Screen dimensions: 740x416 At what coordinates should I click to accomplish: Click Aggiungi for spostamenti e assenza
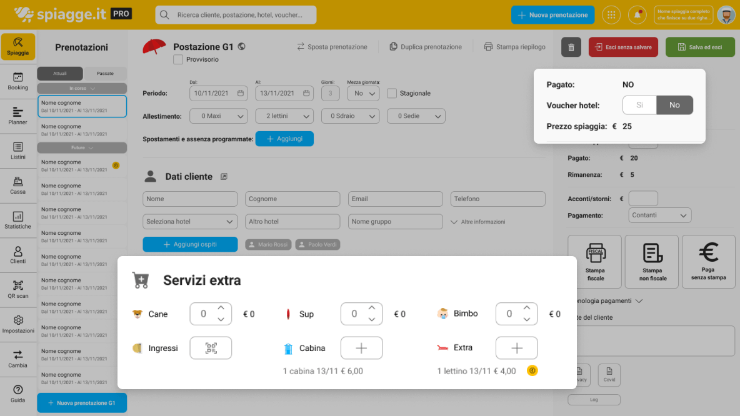click(x=284, y=139)
